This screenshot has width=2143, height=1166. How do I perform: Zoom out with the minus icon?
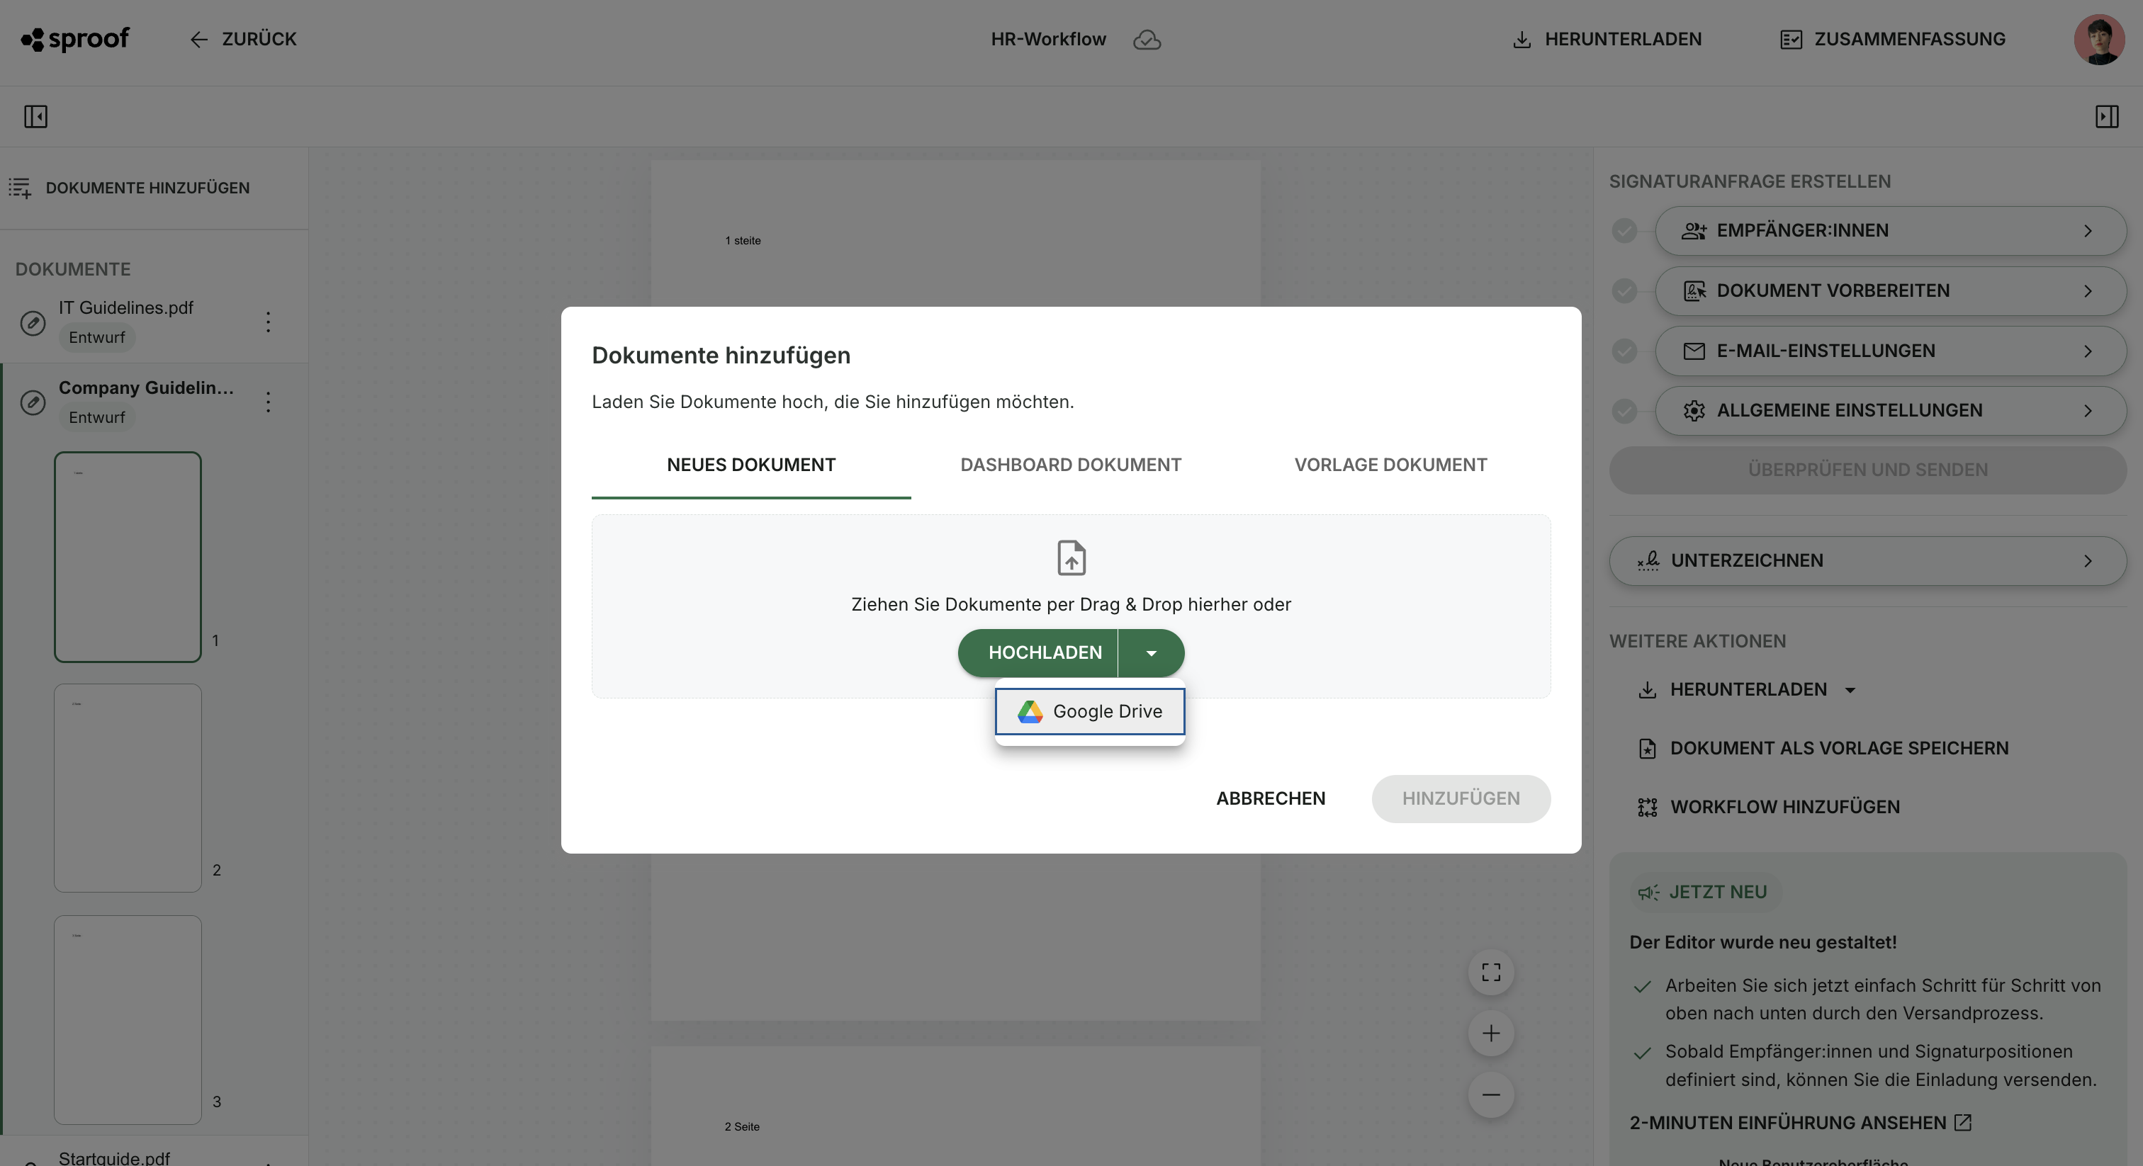coord(1491,1094)
